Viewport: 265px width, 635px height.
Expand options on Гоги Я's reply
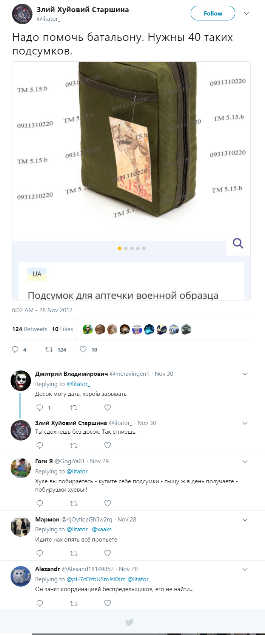pyautogui.click(x=245, y=461)
